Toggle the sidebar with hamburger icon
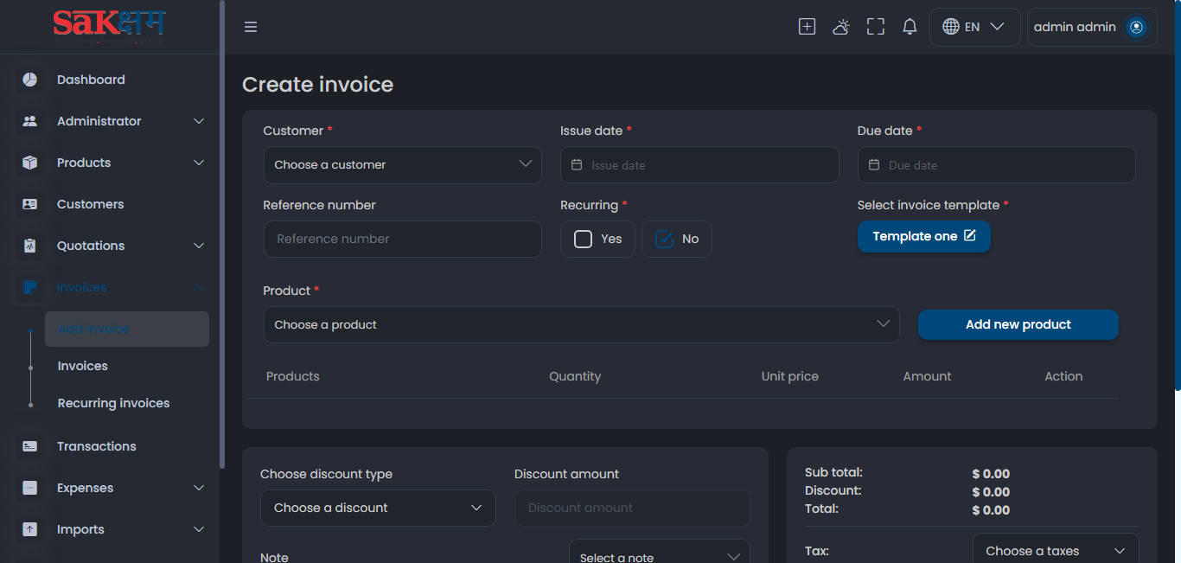Screen dimensions: 1181x563 pos(251,26)
